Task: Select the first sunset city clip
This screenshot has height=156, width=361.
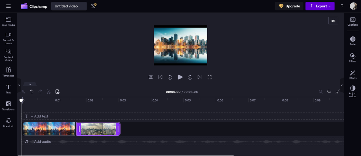Action: click(x=49, y=129)
